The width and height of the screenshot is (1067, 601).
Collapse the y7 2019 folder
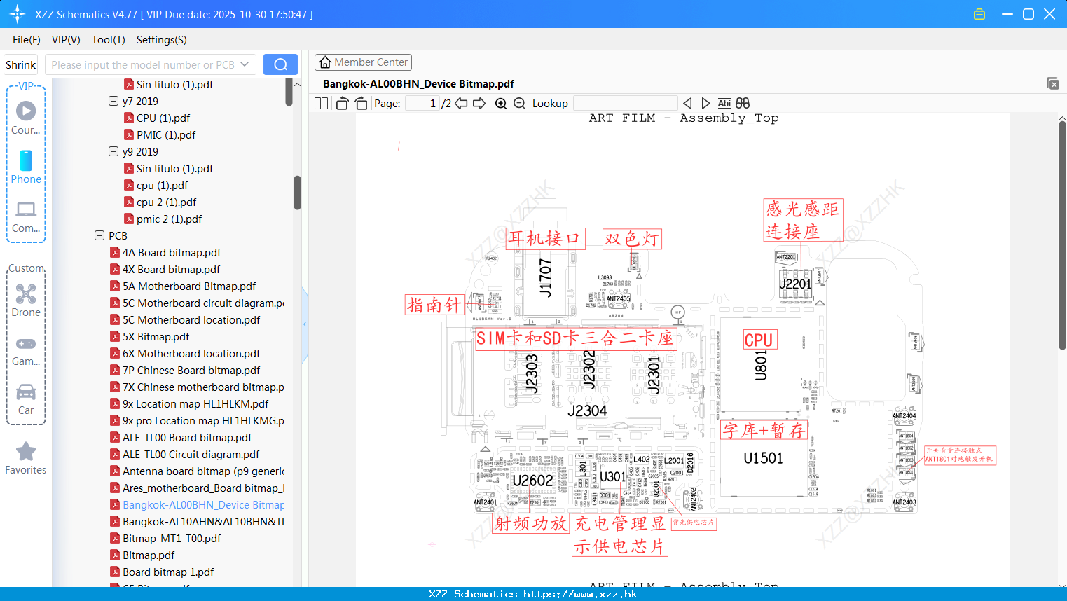[113, 101]
